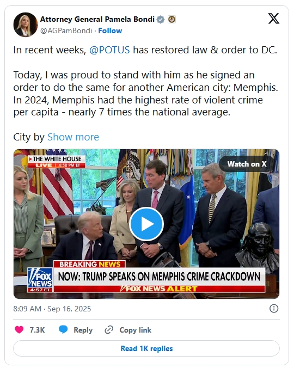Play the embedded Fox News video
The height and width of the screenshot is (368, 294).
tap(146, 224)
